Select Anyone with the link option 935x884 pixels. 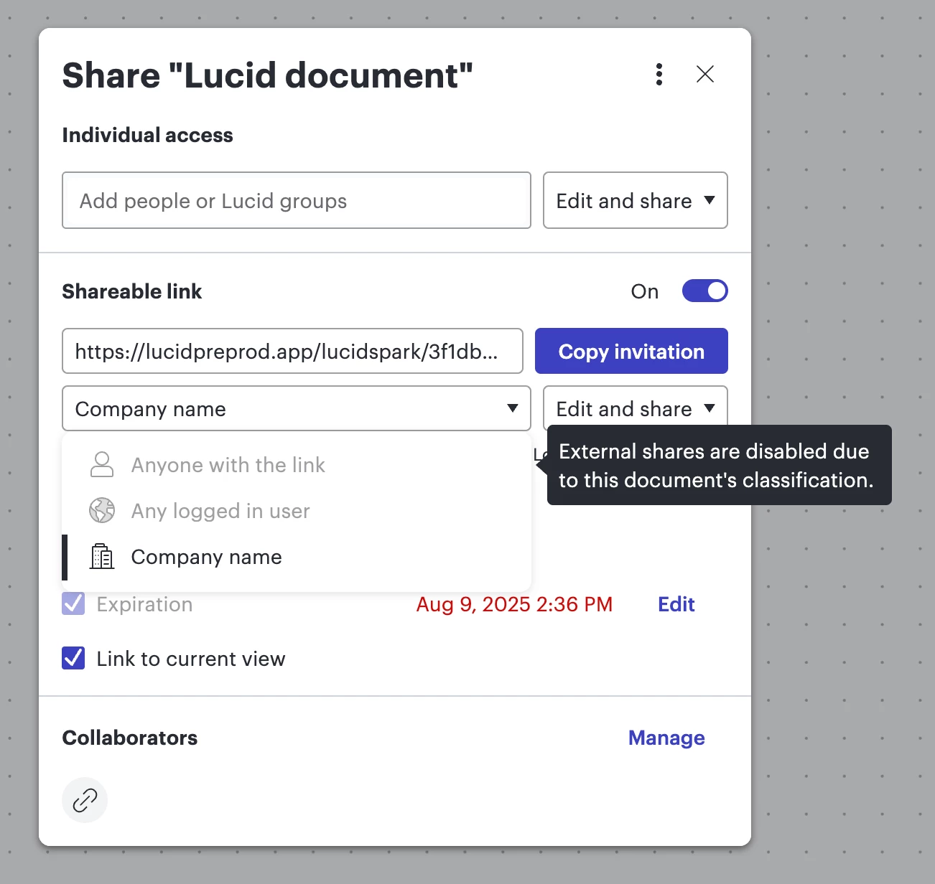click(297, 465)
